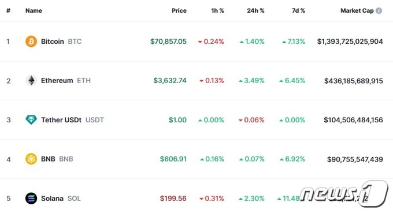
Task: Open the Bitcoin BTC coin page
Action: pos(61,42)
